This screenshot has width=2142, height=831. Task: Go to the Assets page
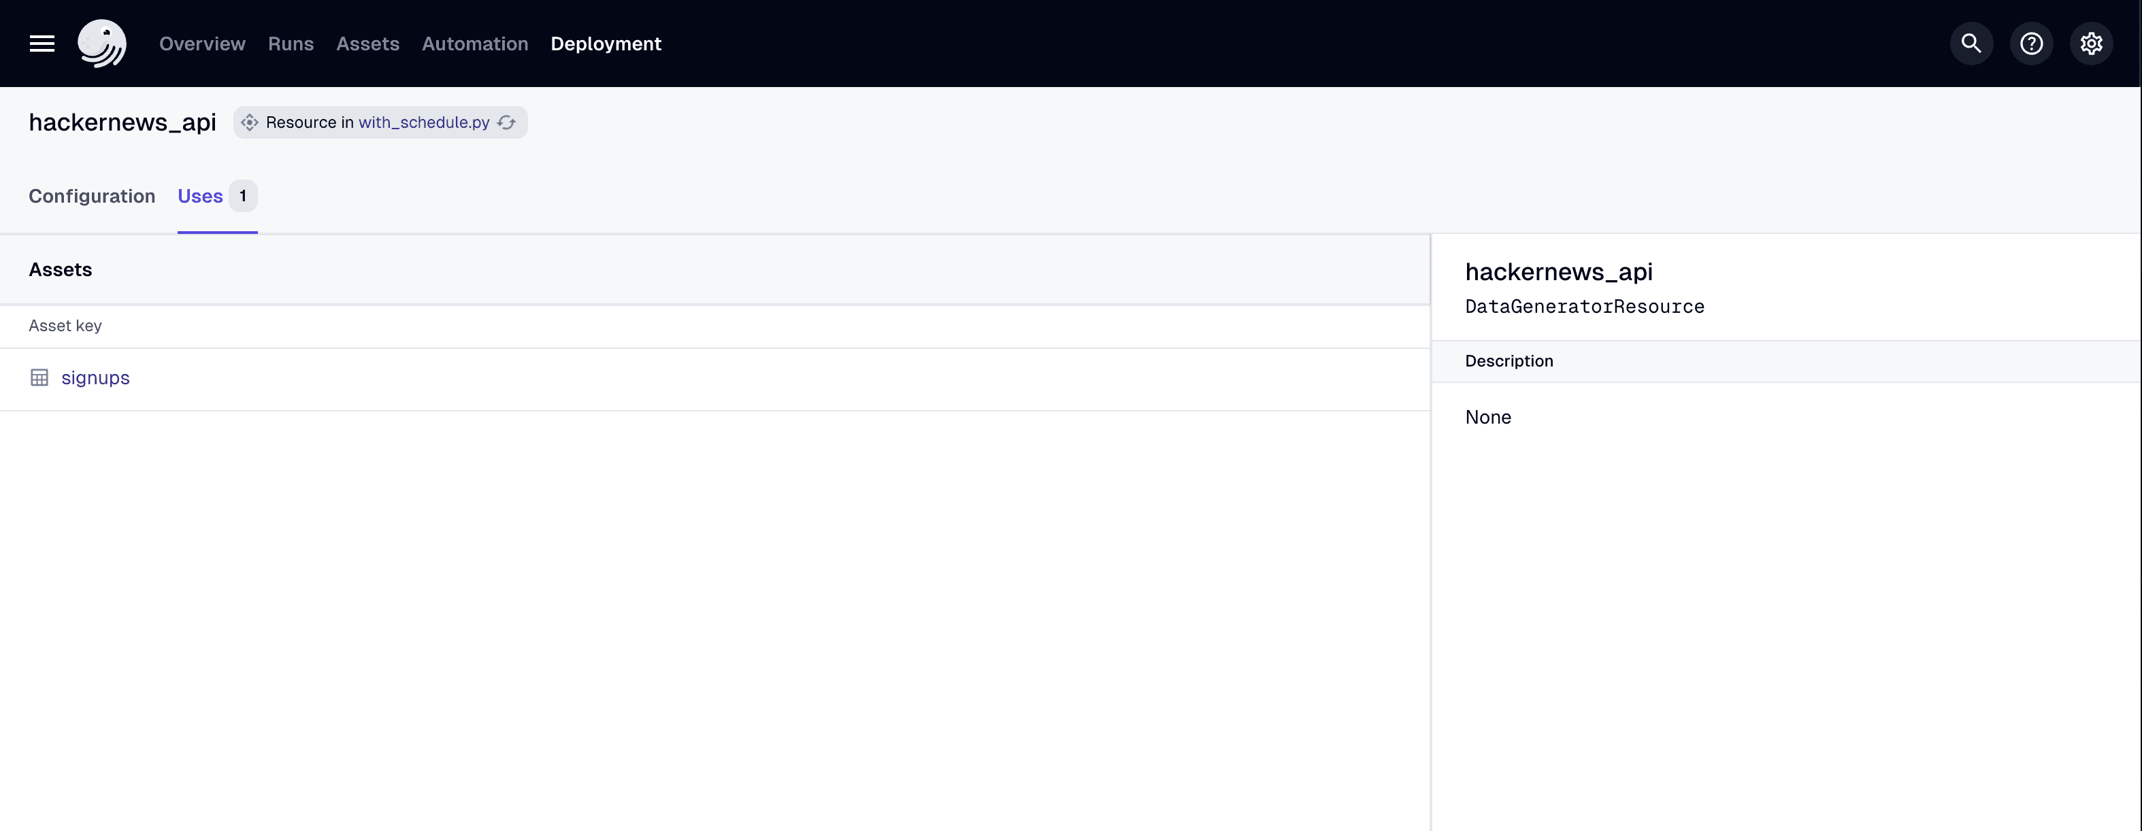pos(367,44)
